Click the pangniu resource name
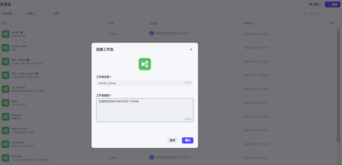This screenshot has height=165, width=342. click(x=16, y=115)
